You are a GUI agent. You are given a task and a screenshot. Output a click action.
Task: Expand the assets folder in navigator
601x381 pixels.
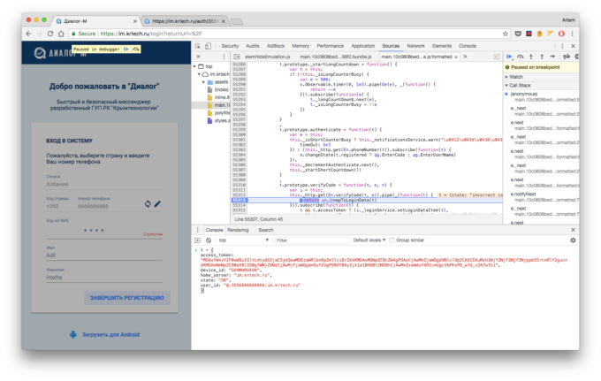(x=203, y=82)
